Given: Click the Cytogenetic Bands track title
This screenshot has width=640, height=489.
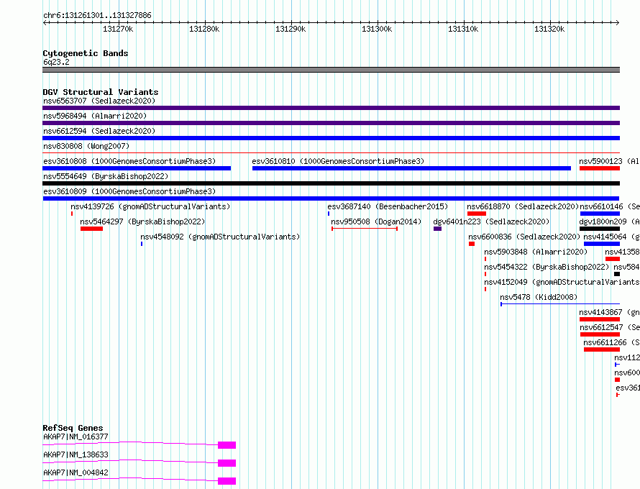Looking at the screenshot, I should point(86,53).
